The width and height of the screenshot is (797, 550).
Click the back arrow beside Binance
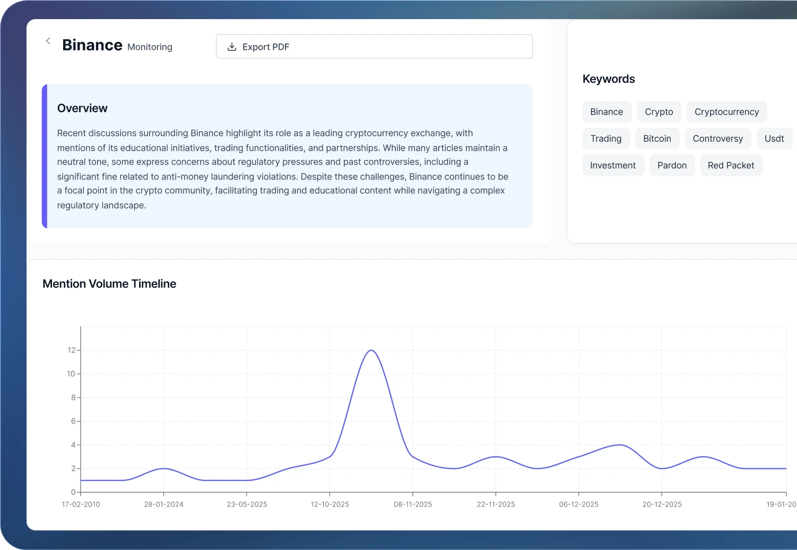(x=48, y=41)
